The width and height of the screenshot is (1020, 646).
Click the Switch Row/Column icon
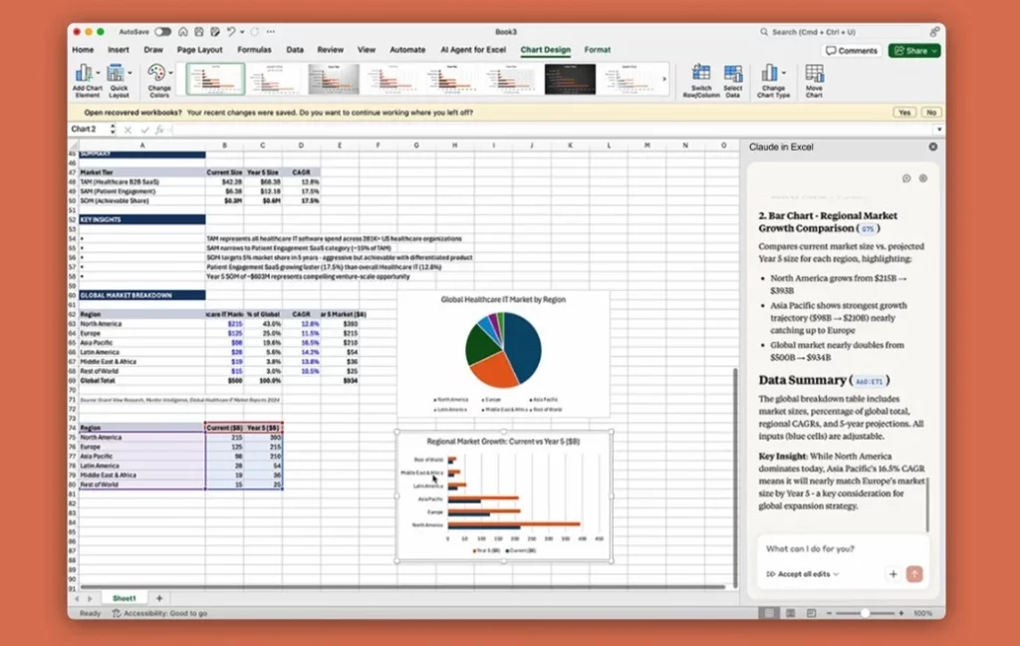(x=701, y=74)
